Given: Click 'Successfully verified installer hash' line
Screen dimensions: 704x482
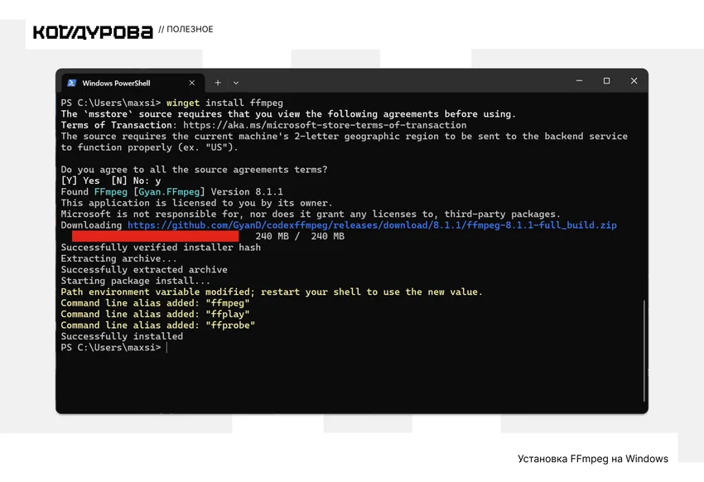Looking at the screenshot, I should coord(161,248).
